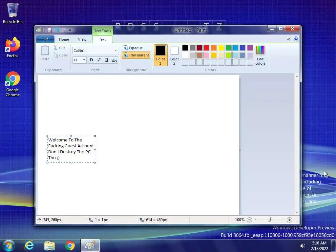The width and height of the screenshot is (336, 252).
Task: Open File Explorer from taskbar
Action: pos(50,245)
